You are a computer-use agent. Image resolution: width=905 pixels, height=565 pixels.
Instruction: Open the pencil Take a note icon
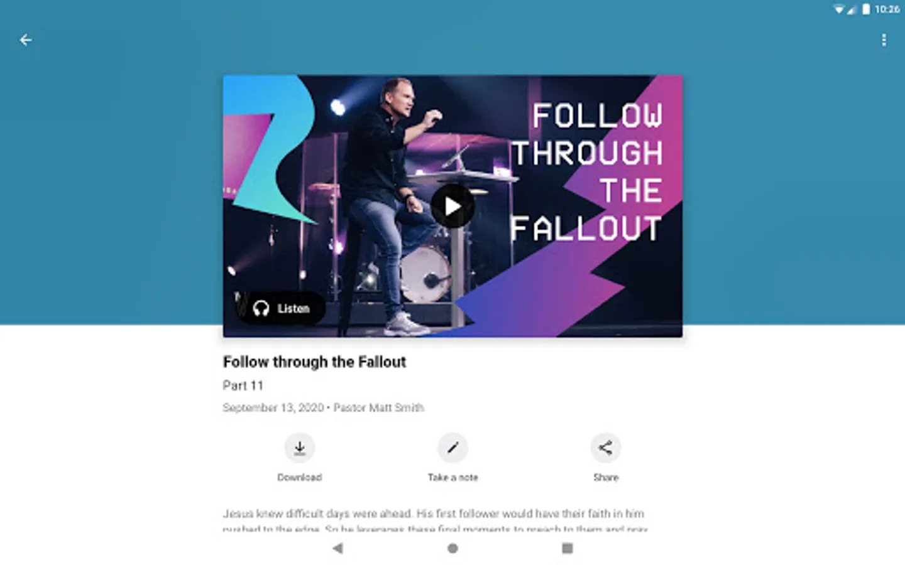click(x=452, y=448)
